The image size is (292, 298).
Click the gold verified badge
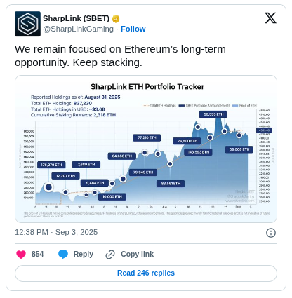tap(116, 19)
